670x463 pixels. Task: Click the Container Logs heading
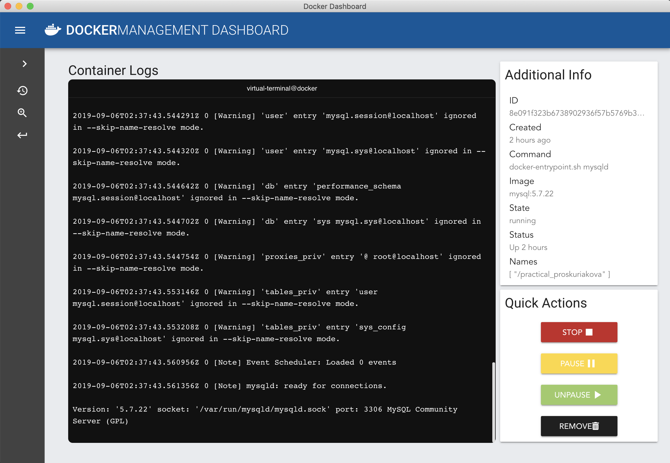click(113, 70)
